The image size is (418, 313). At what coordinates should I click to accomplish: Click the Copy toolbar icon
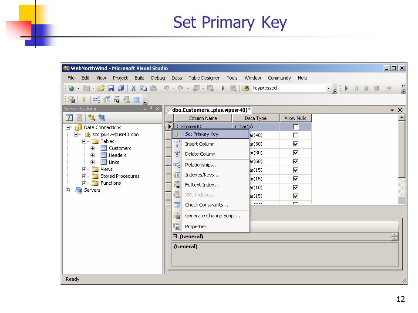click(143, 88)
